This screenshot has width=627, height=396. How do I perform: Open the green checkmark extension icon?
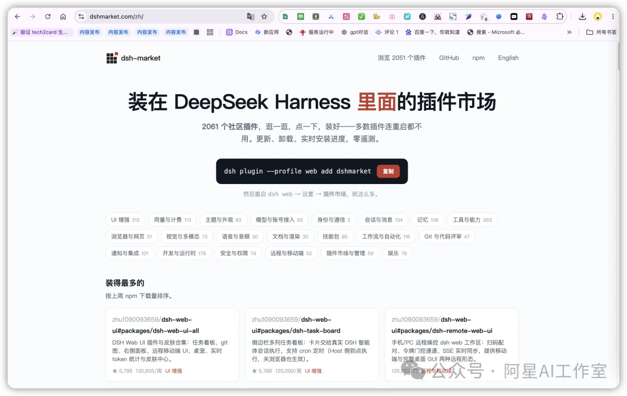tap(362, 16)
